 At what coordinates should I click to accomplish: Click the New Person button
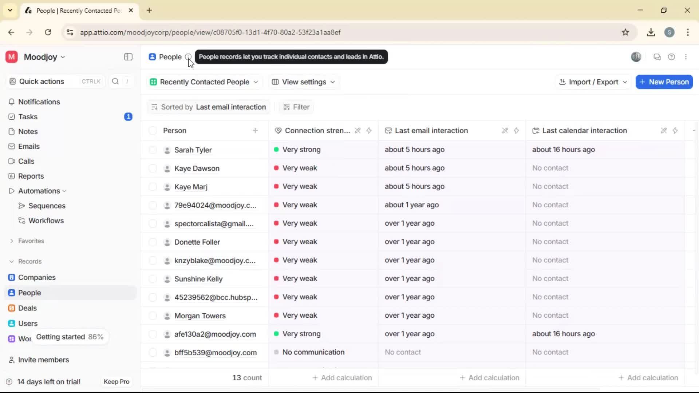click(664, 82)
